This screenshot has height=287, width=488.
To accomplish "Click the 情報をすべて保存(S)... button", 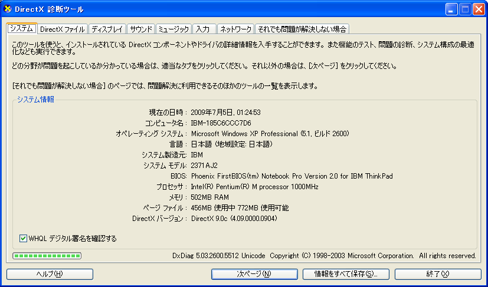I will coord(346,274).
